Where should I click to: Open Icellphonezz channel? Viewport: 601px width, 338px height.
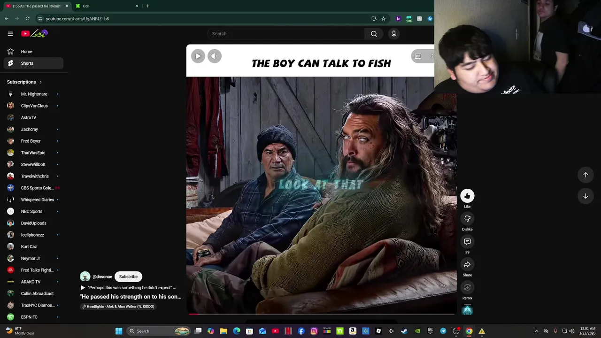[x=33, y=235]
